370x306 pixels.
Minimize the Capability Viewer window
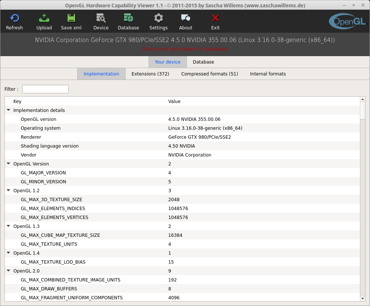(x=344, y=5)
